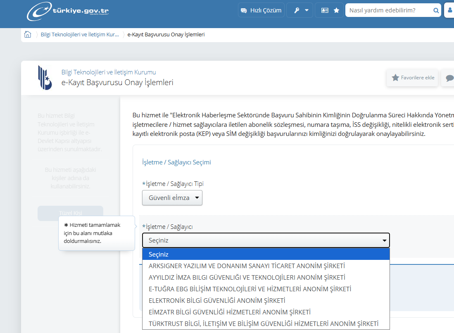Click the ID card icon in header

[325, 10]
